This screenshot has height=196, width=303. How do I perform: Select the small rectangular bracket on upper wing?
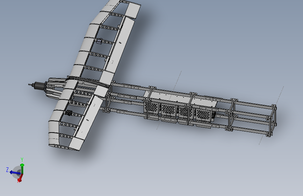pos(99,41)
